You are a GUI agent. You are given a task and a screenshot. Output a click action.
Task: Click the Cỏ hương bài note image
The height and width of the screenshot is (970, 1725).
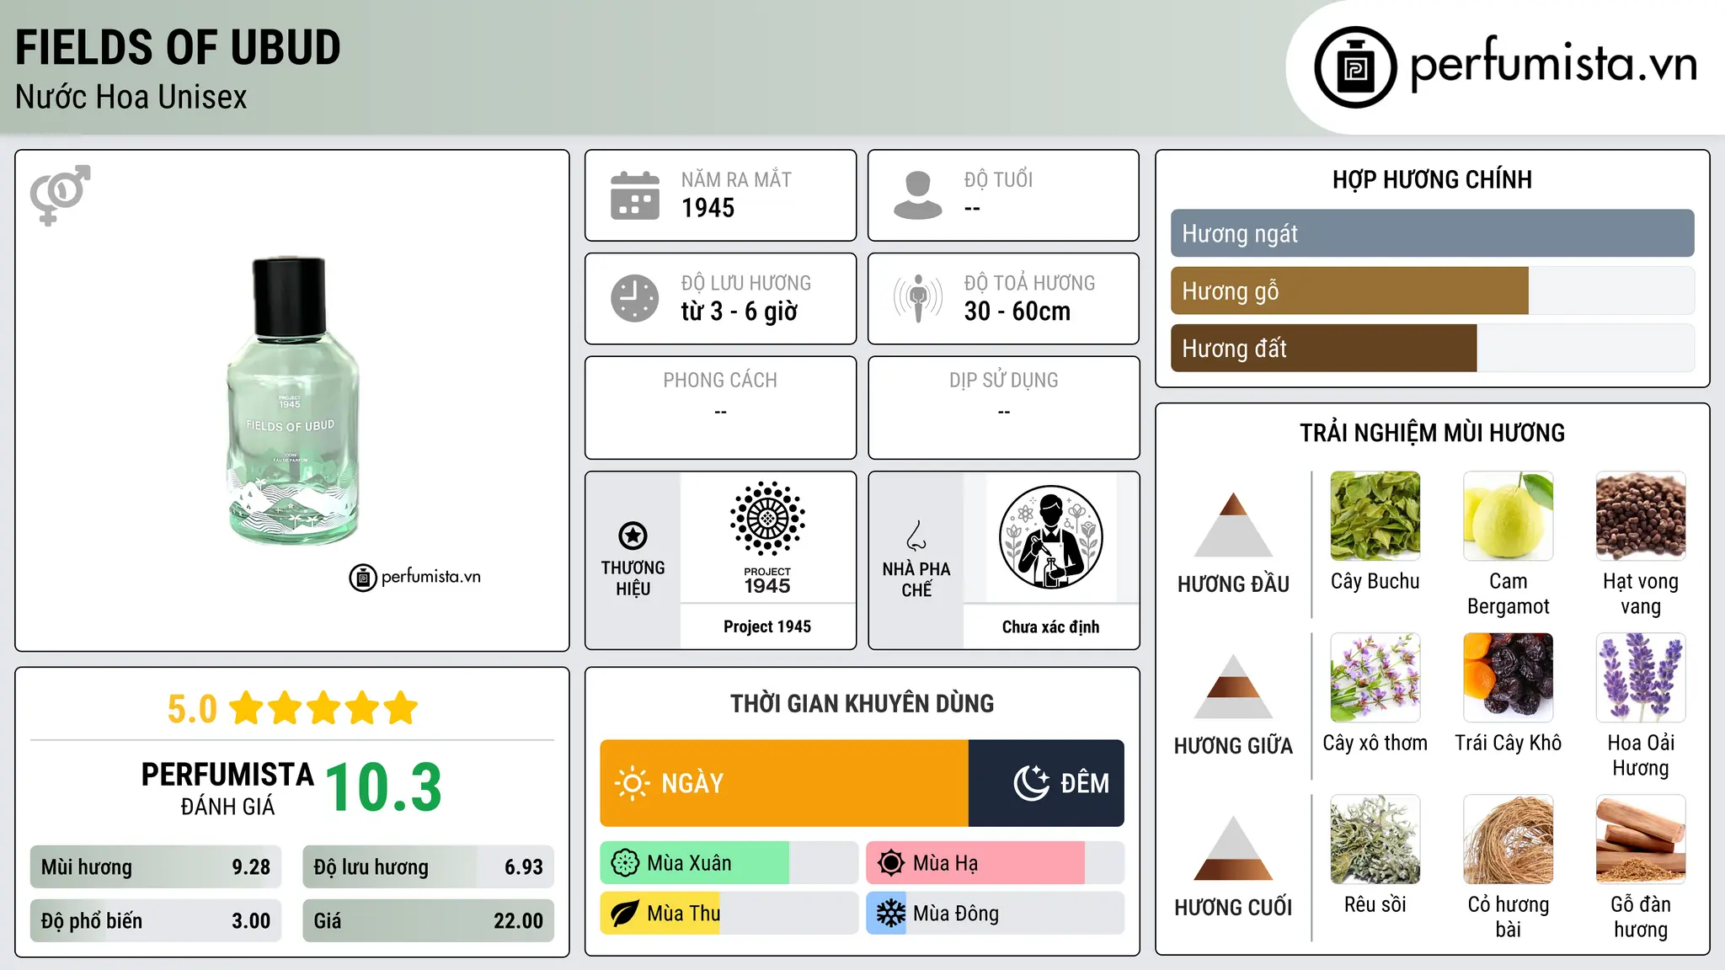click(1508, 839)
